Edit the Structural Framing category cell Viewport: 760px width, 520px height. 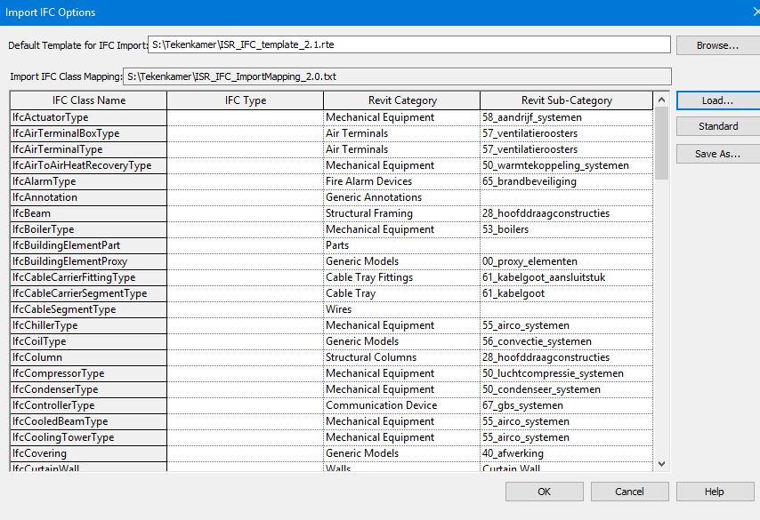pos(402,213)
